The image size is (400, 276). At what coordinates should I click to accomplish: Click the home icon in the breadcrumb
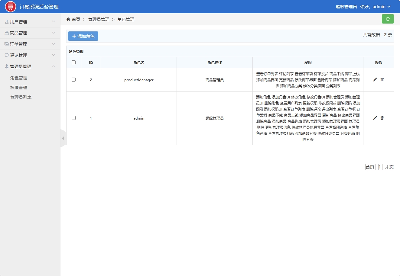(68, 19)
